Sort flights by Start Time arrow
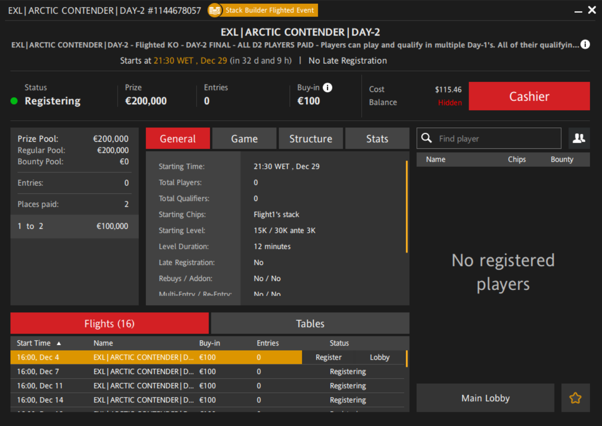602x426 pixels. point(59,343)
